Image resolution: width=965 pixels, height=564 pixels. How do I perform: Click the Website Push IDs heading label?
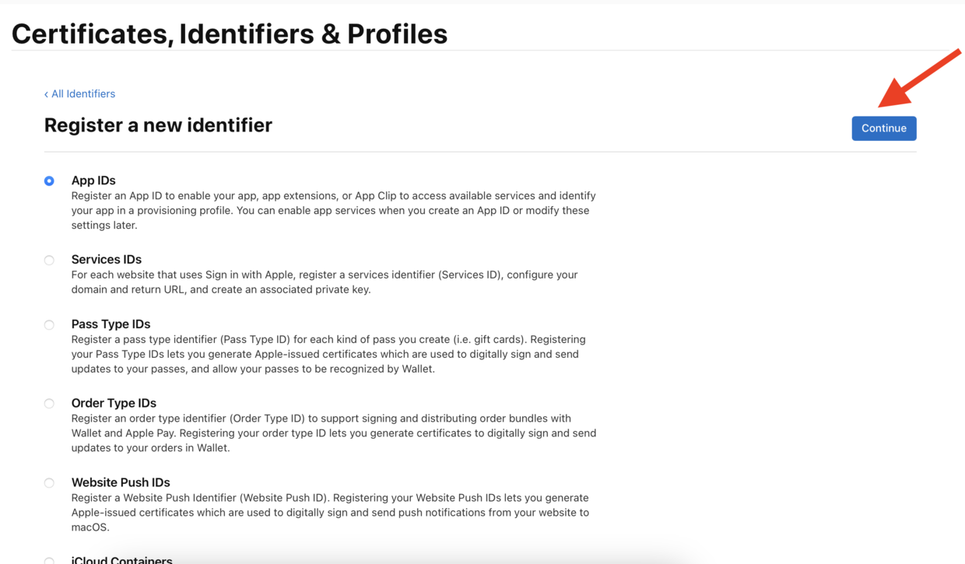click(x=121, y=482)
